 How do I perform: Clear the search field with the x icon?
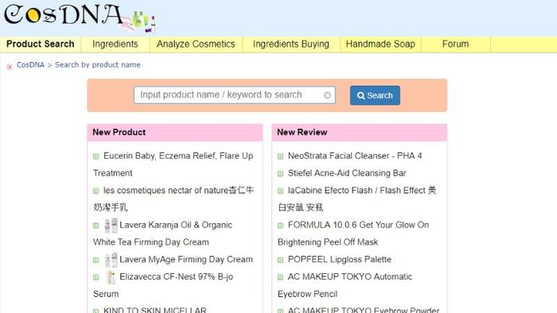tap(327, 95)
